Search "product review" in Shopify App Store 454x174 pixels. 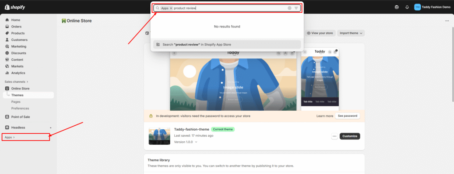click(227, 45)
